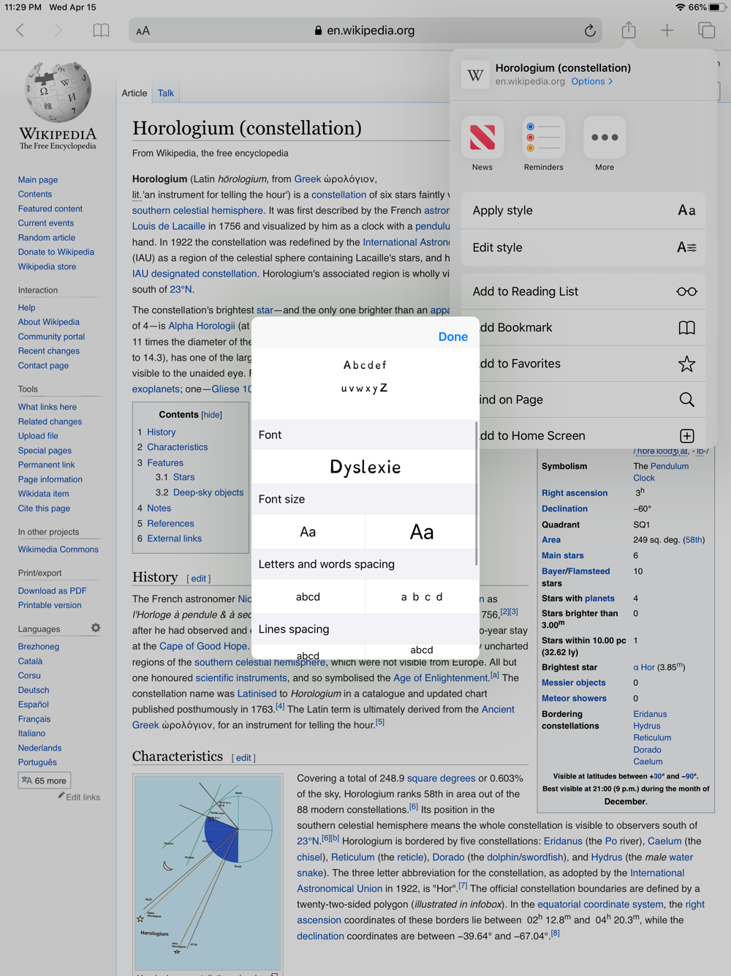
Task: Click the Wikipedia globe logo
Action: 58,91
